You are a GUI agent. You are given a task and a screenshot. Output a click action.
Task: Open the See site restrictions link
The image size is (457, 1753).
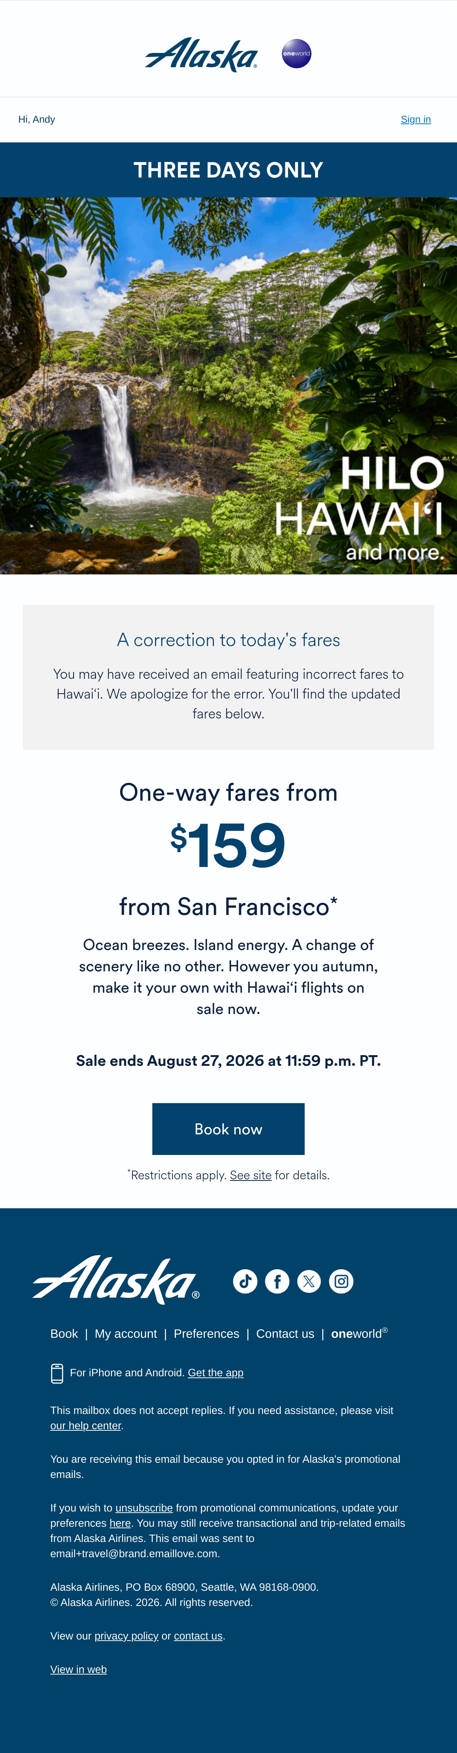pos(250,1175)
